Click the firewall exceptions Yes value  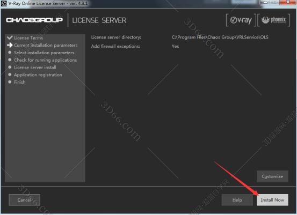(x=176, y=46)
